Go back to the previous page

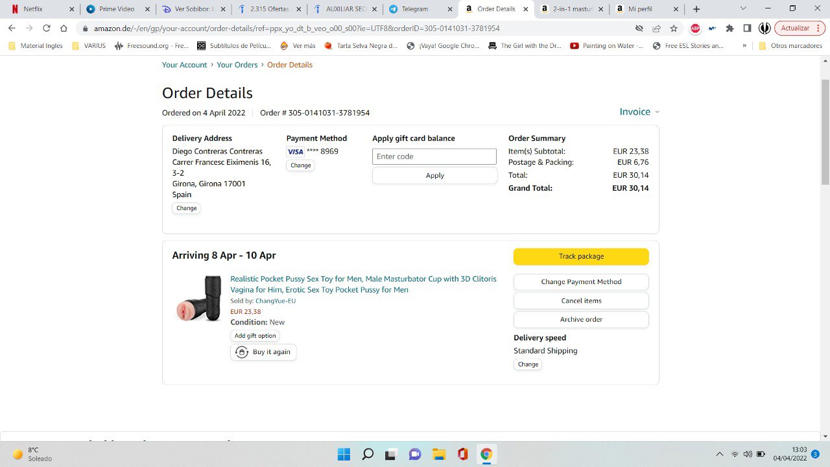click(12, 29)
